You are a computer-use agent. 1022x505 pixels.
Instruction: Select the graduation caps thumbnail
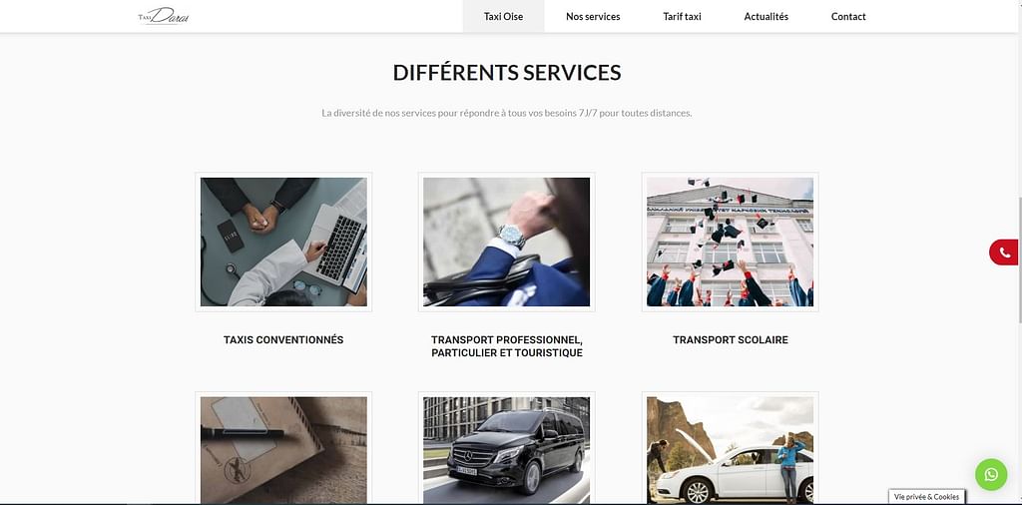(x=730, y=242)
